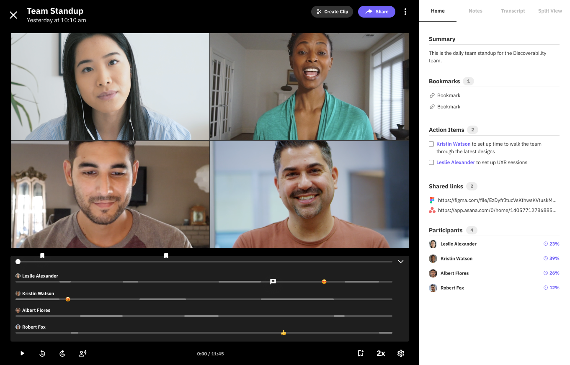Close the Team Standup recording
This screenshot has height=365, width=570.
tap(13, 15)
